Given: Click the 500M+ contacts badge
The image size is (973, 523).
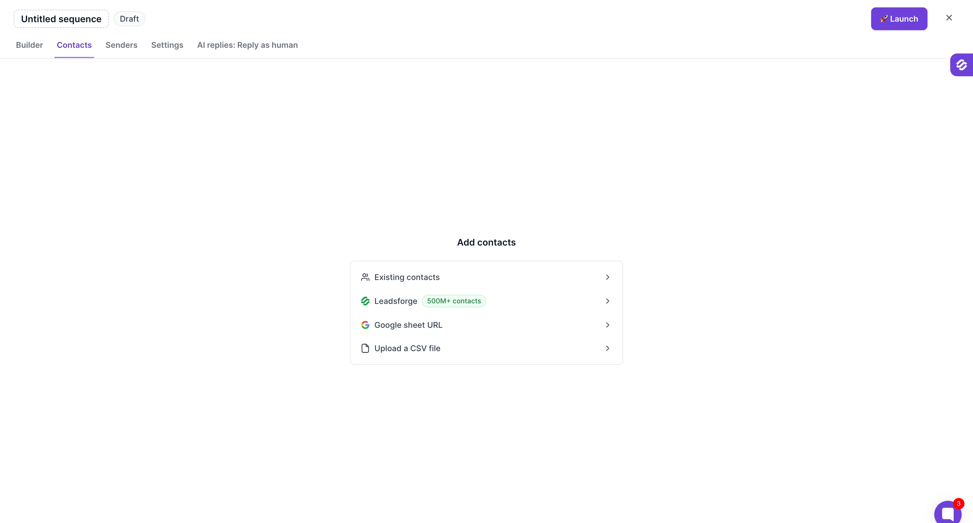Looking at the screenshot, I should click(x=453, y=301).
